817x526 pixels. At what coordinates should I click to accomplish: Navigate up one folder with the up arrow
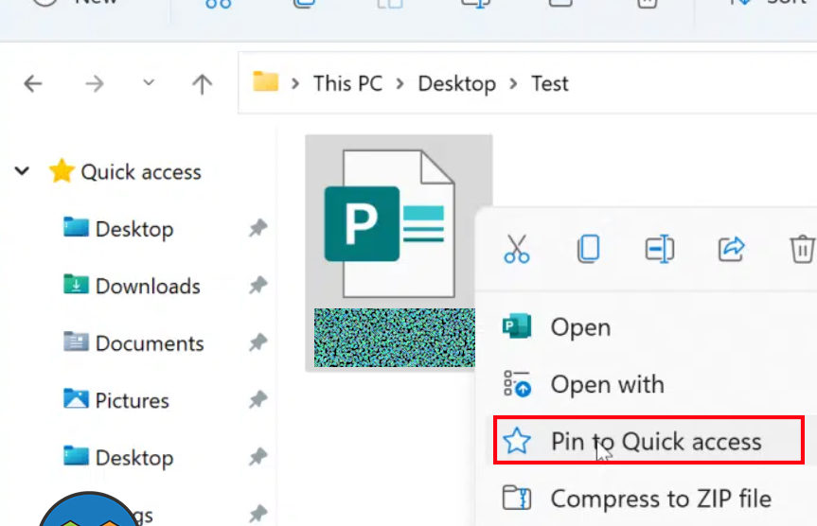(x=202, y=83)
